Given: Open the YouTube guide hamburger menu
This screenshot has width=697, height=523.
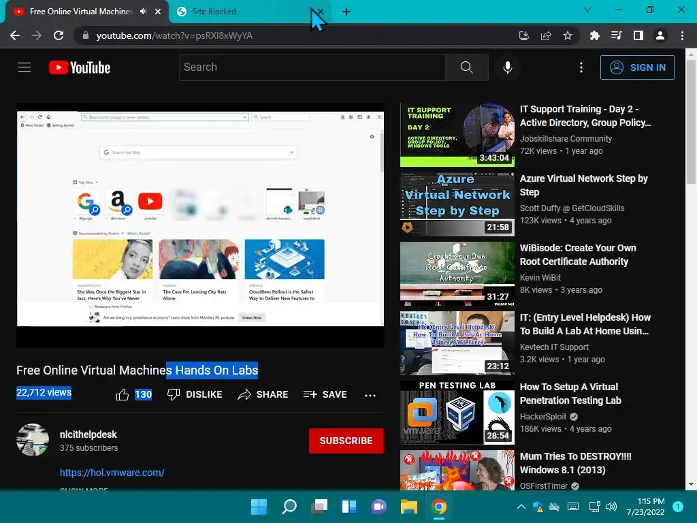Looking at the screenshot, I should coord(25,67).
